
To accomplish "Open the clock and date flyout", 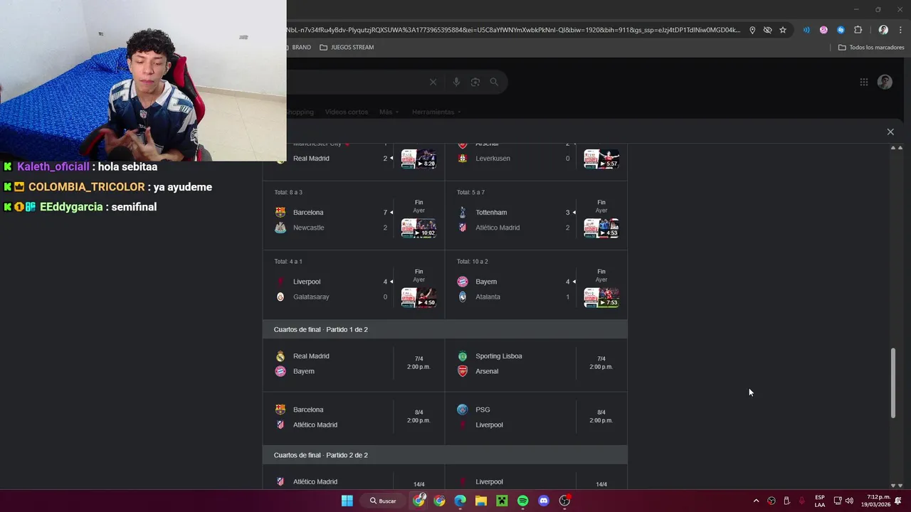I will coord(875,501).
